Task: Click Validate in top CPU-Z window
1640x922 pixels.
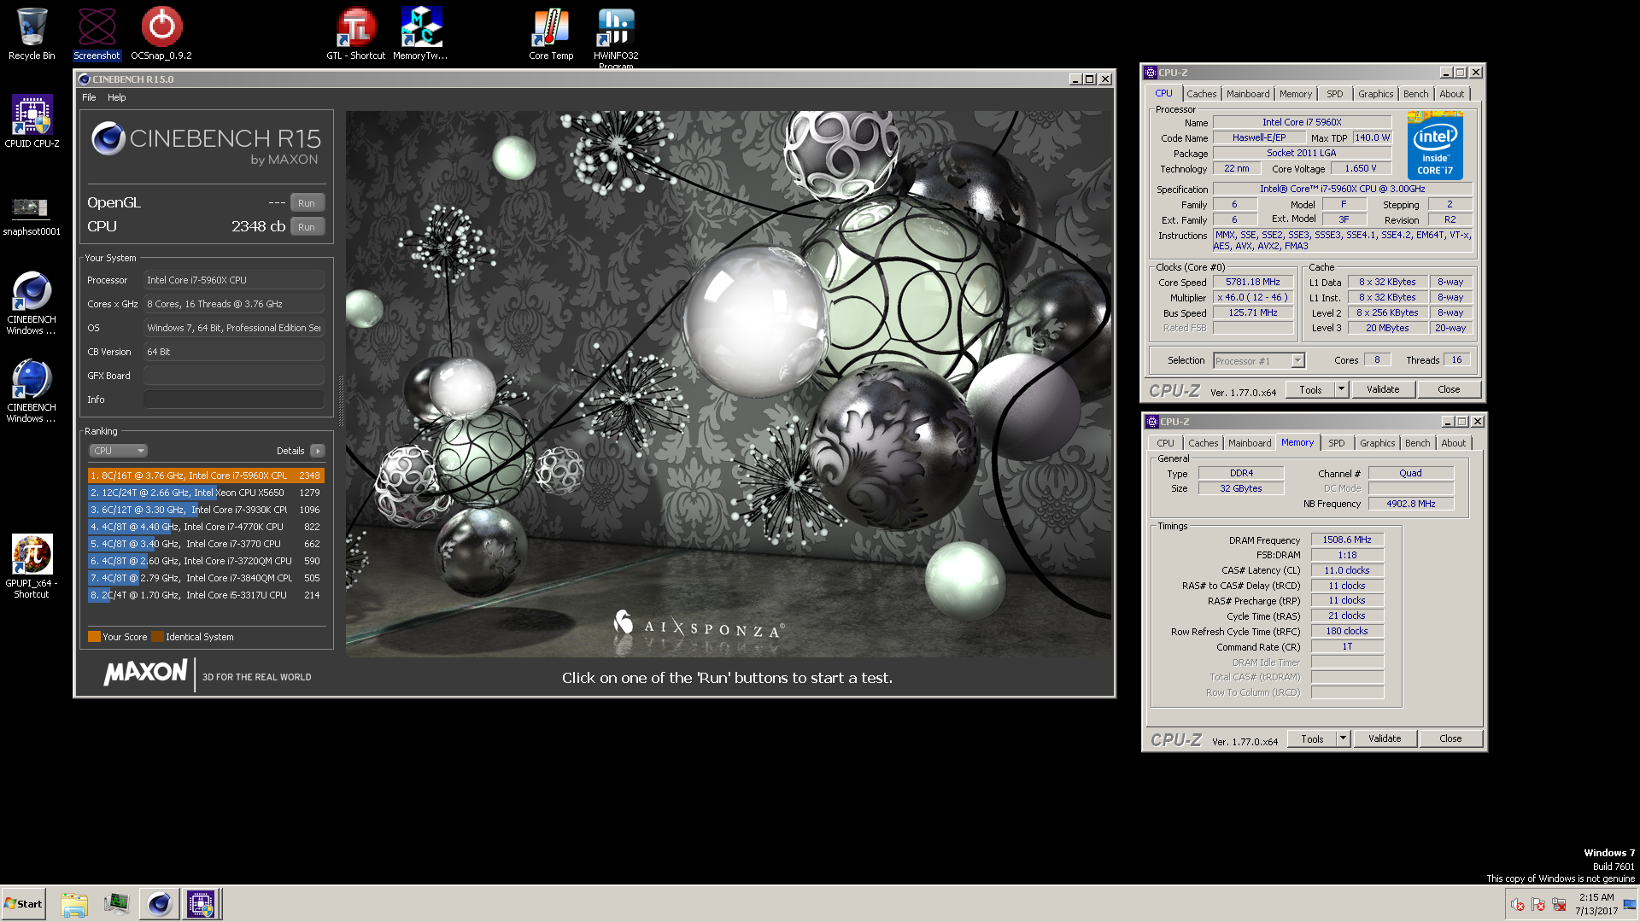Action: [x=1383, y=390]
